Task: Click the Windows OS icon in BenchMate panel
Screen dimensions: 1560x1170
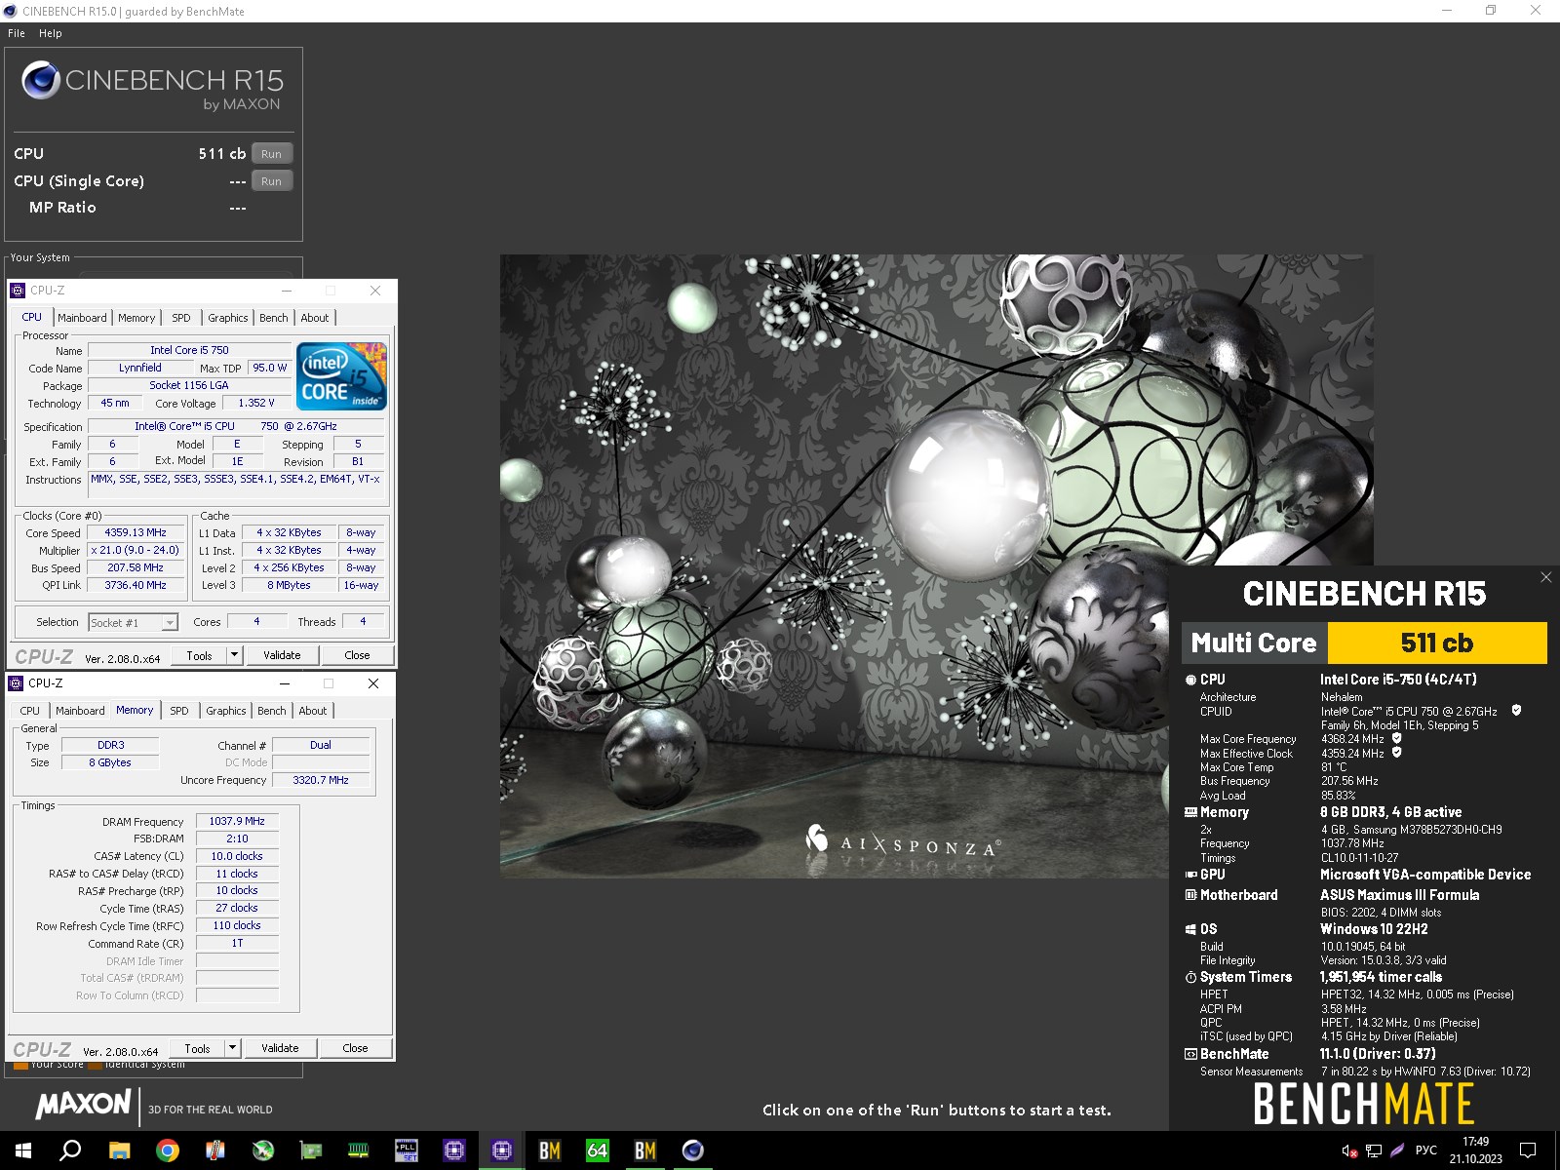Action: (1190, 929)
